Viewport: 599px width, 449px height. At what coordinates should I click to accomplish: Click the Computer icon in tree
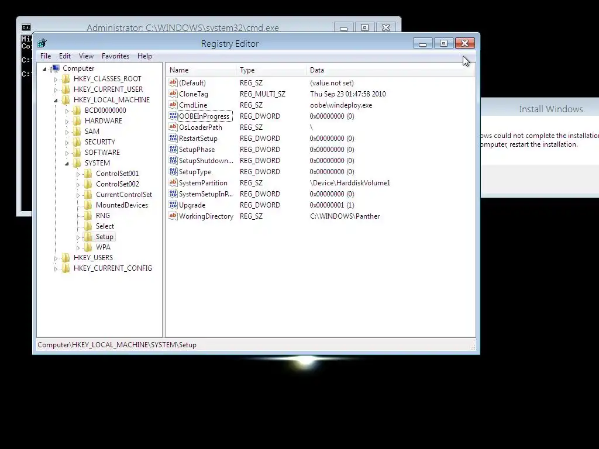[56, 68]
